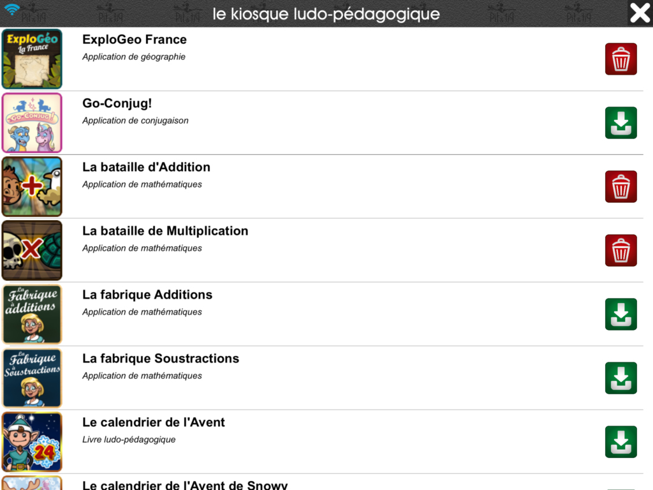
Task: Open the skull and turtle Multiplication thumbnail
Action: [32, 250]
